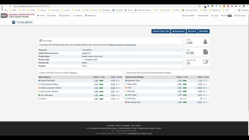The image size is (249, 140).
Task: Click the total cases count 1,098
Action: pyautogui.click(x=189, y=42)
